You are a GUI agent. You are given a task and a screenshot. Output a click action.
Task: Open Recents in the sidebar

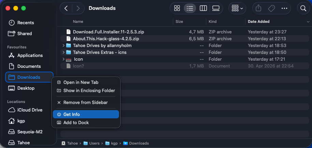coord(21,23)
